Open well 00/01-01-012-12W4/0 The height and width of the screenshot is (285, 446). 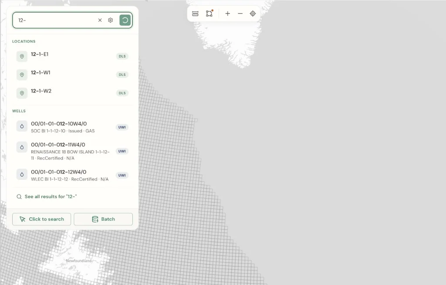tap(73, 175)
